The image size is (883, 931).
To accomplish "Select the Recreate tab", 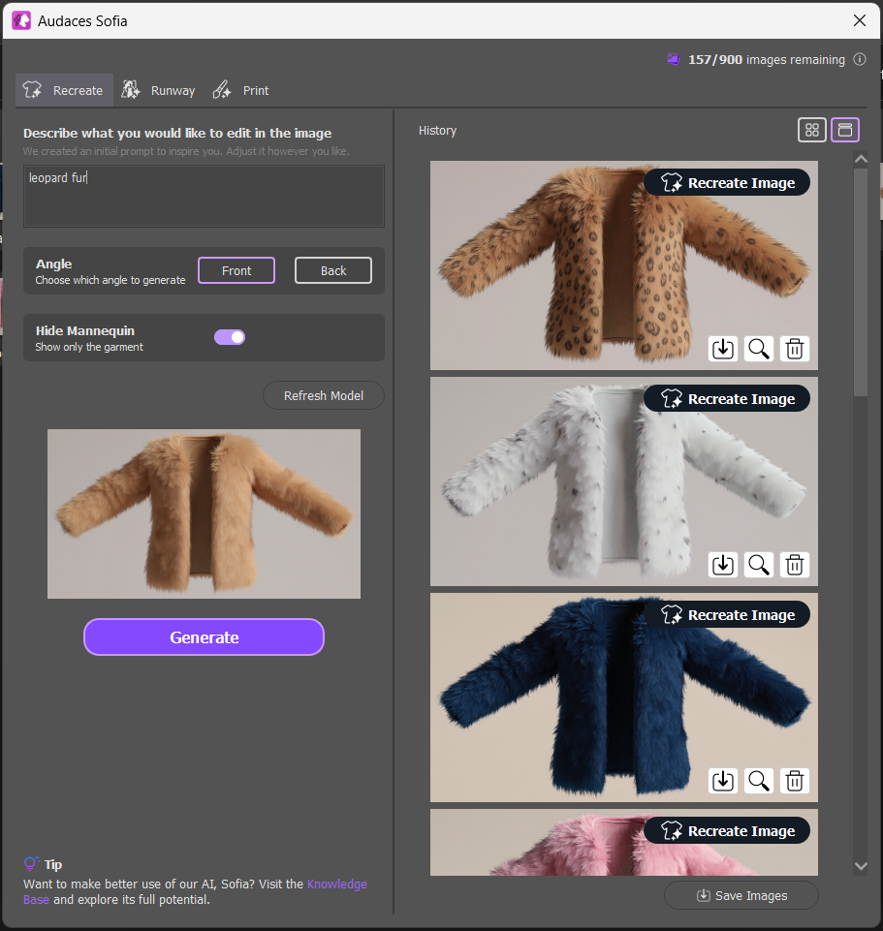I will 64,89.
